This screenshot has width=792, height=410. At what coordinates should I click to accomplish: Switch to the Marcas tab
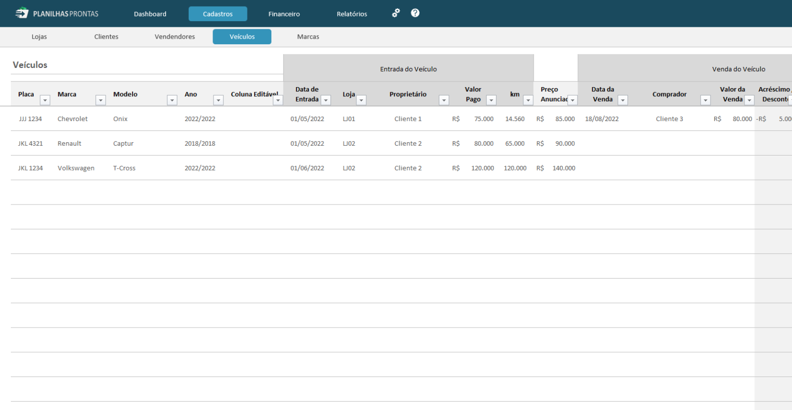pos(308,37)
